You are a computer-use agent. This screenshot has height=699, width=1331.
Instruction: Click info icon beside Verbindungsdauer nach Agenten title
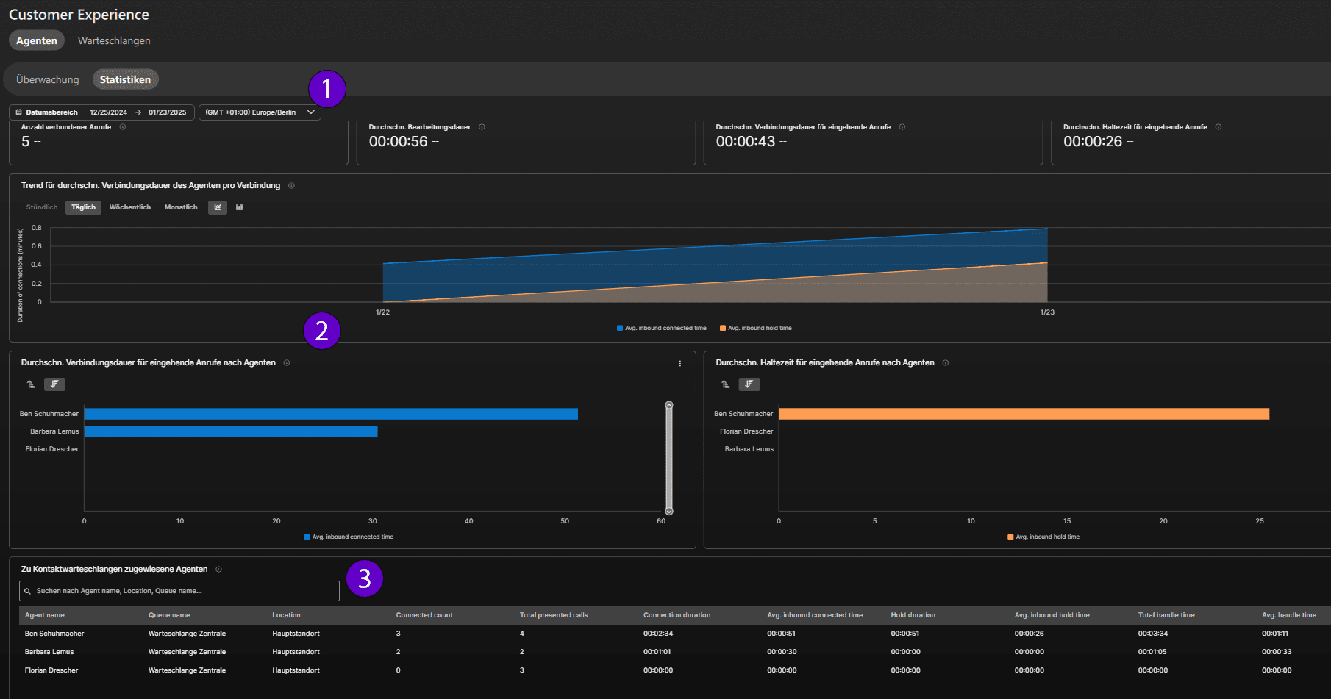287,363
